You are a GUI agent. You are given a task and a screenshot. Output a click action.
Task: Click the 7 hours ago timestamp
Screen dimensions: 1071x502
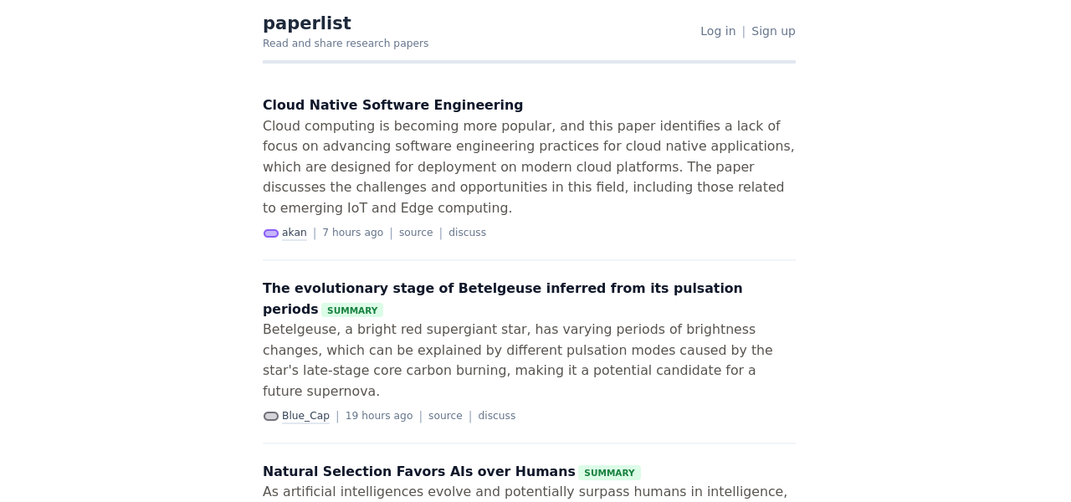click(x=352, y=233)
